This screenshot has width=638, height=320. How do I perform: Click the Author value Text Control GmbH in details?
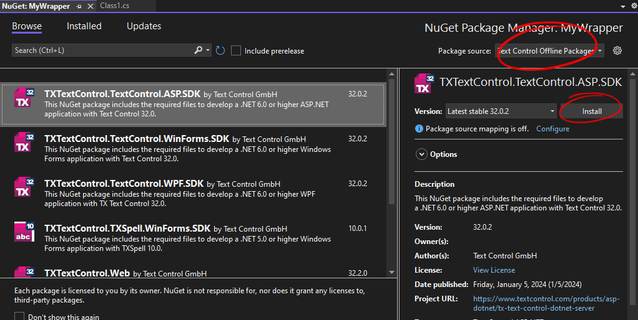[505, 255]
